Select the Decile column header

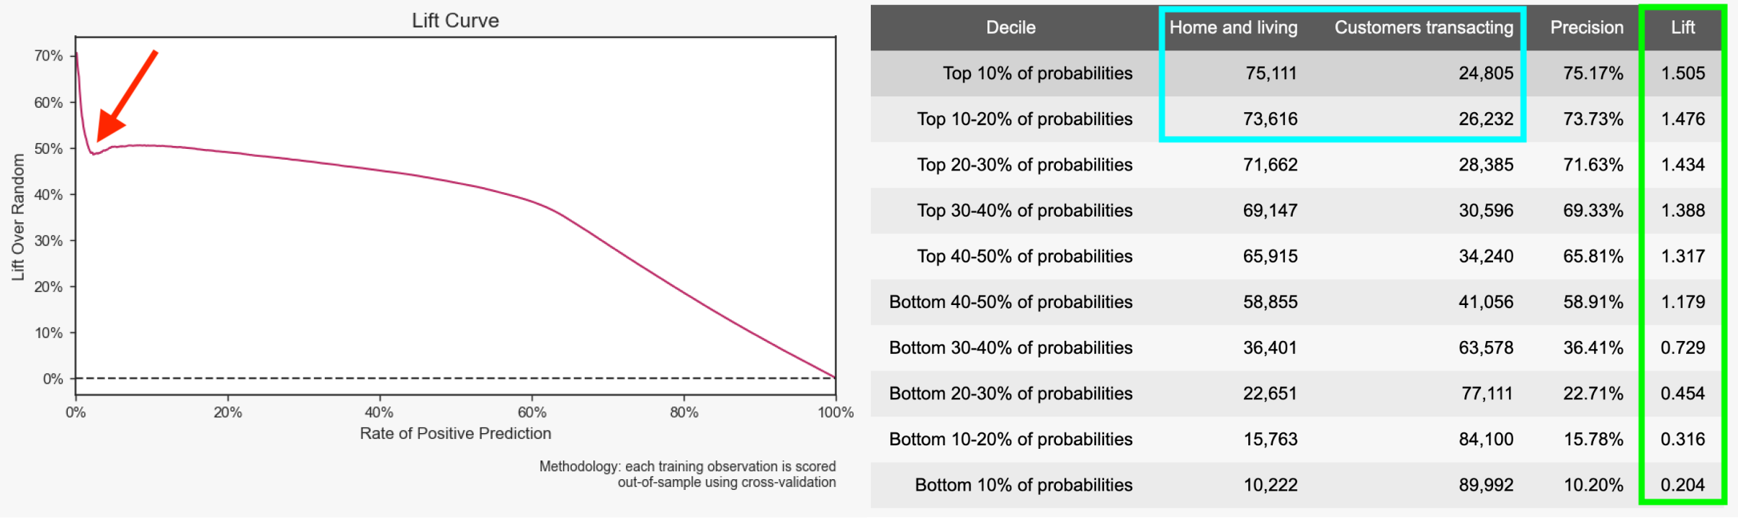pos(1011,27)
